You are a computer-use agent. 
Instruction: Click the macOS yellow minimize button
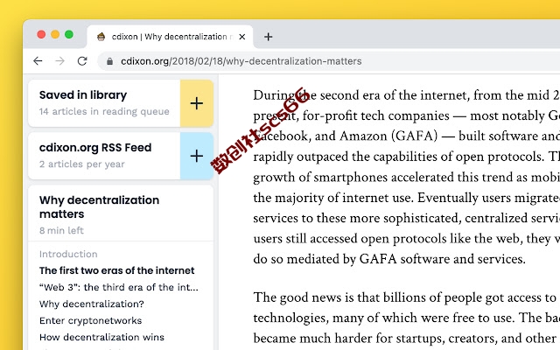point(55,34)
